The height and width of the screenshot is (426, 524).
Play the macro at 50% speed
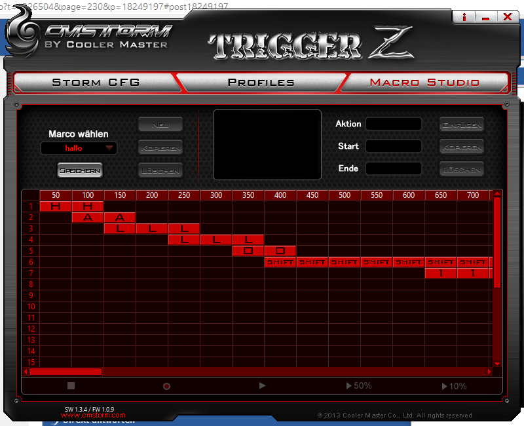tap(359, 385)
